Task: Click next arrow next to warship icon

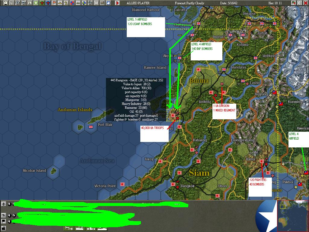Action: [x=14, y=215]
